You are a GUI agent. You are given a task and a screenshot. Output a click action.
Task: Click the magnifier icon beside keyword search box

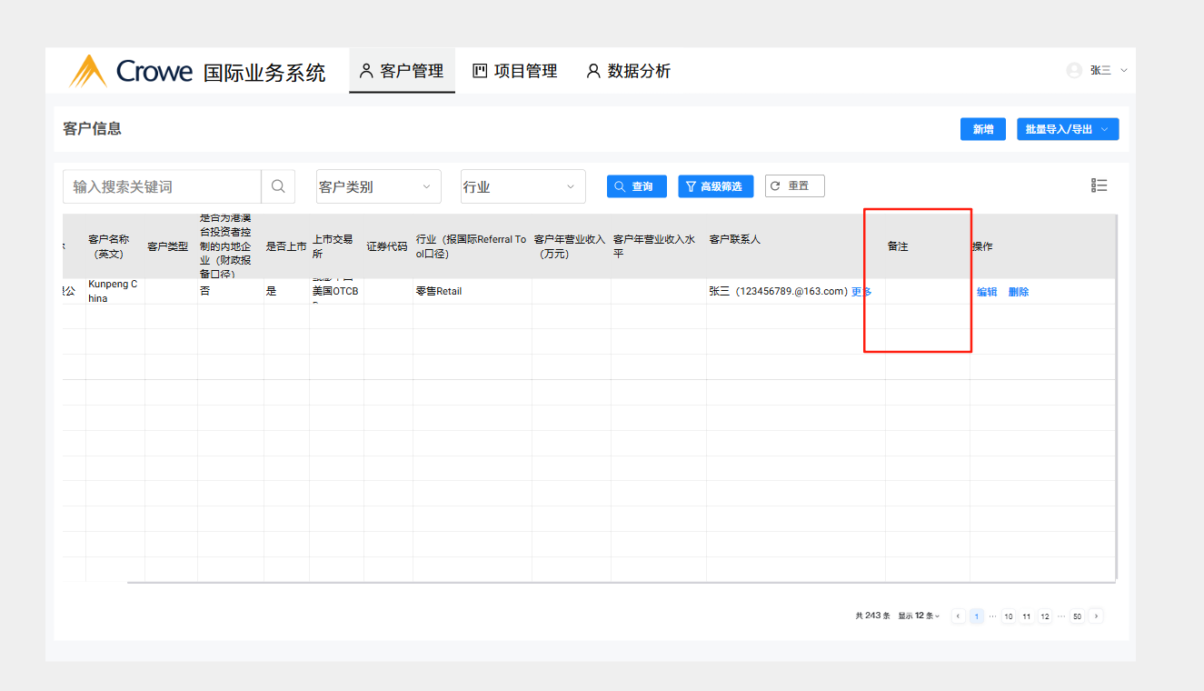point(278,186)
